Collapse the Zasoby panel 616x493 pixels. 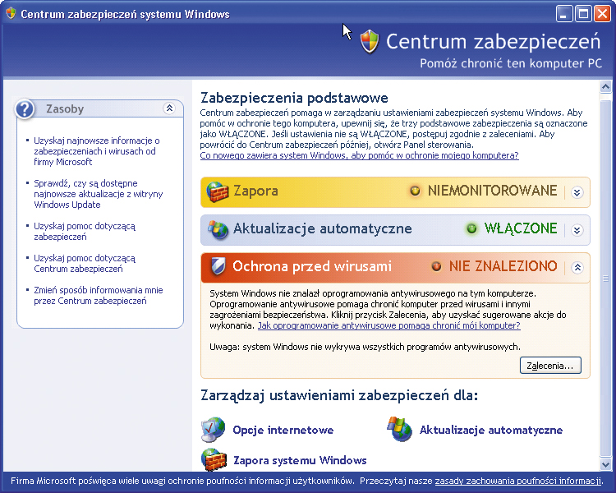point(169,108)
